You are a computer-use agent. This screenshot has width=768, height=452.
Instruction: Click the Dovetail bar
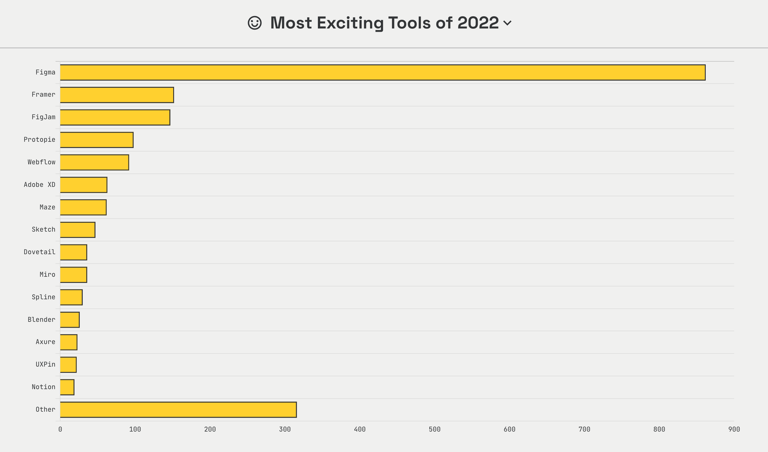tap(74, 252)
